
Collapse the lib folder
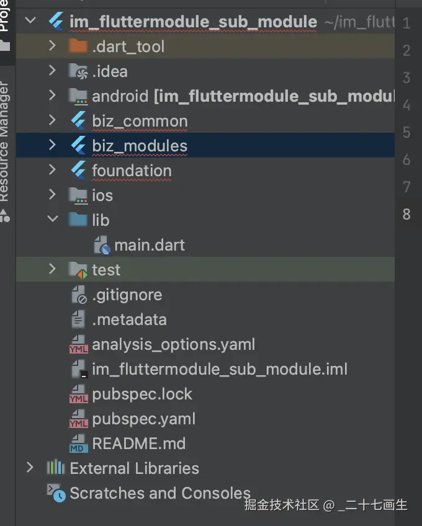tap(53, 219)
